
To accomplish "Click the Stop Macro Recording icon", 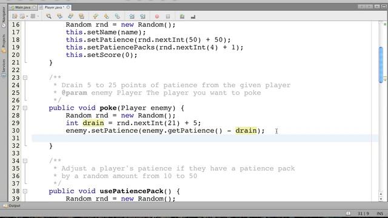I will click(x=168, y=16).
